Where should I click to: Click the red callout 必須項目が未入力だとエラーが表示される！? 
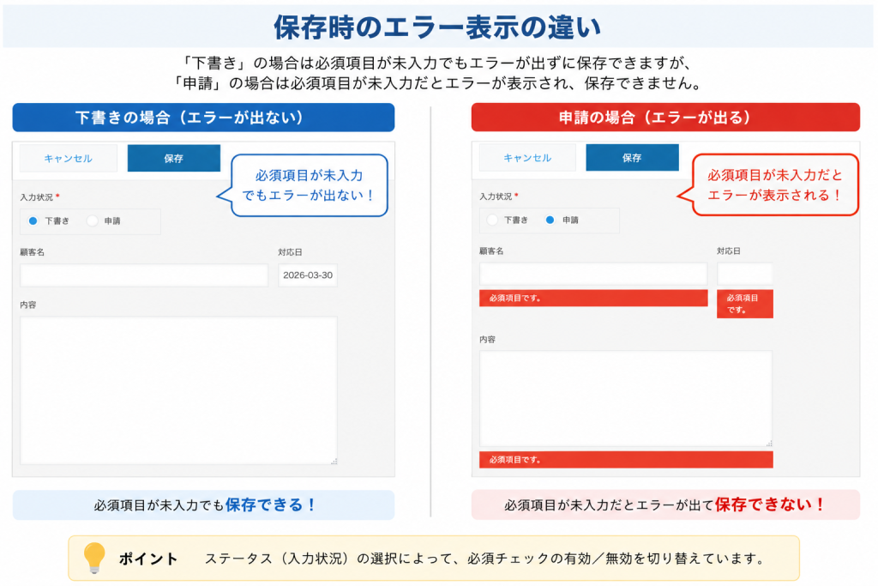click(775, 184)
